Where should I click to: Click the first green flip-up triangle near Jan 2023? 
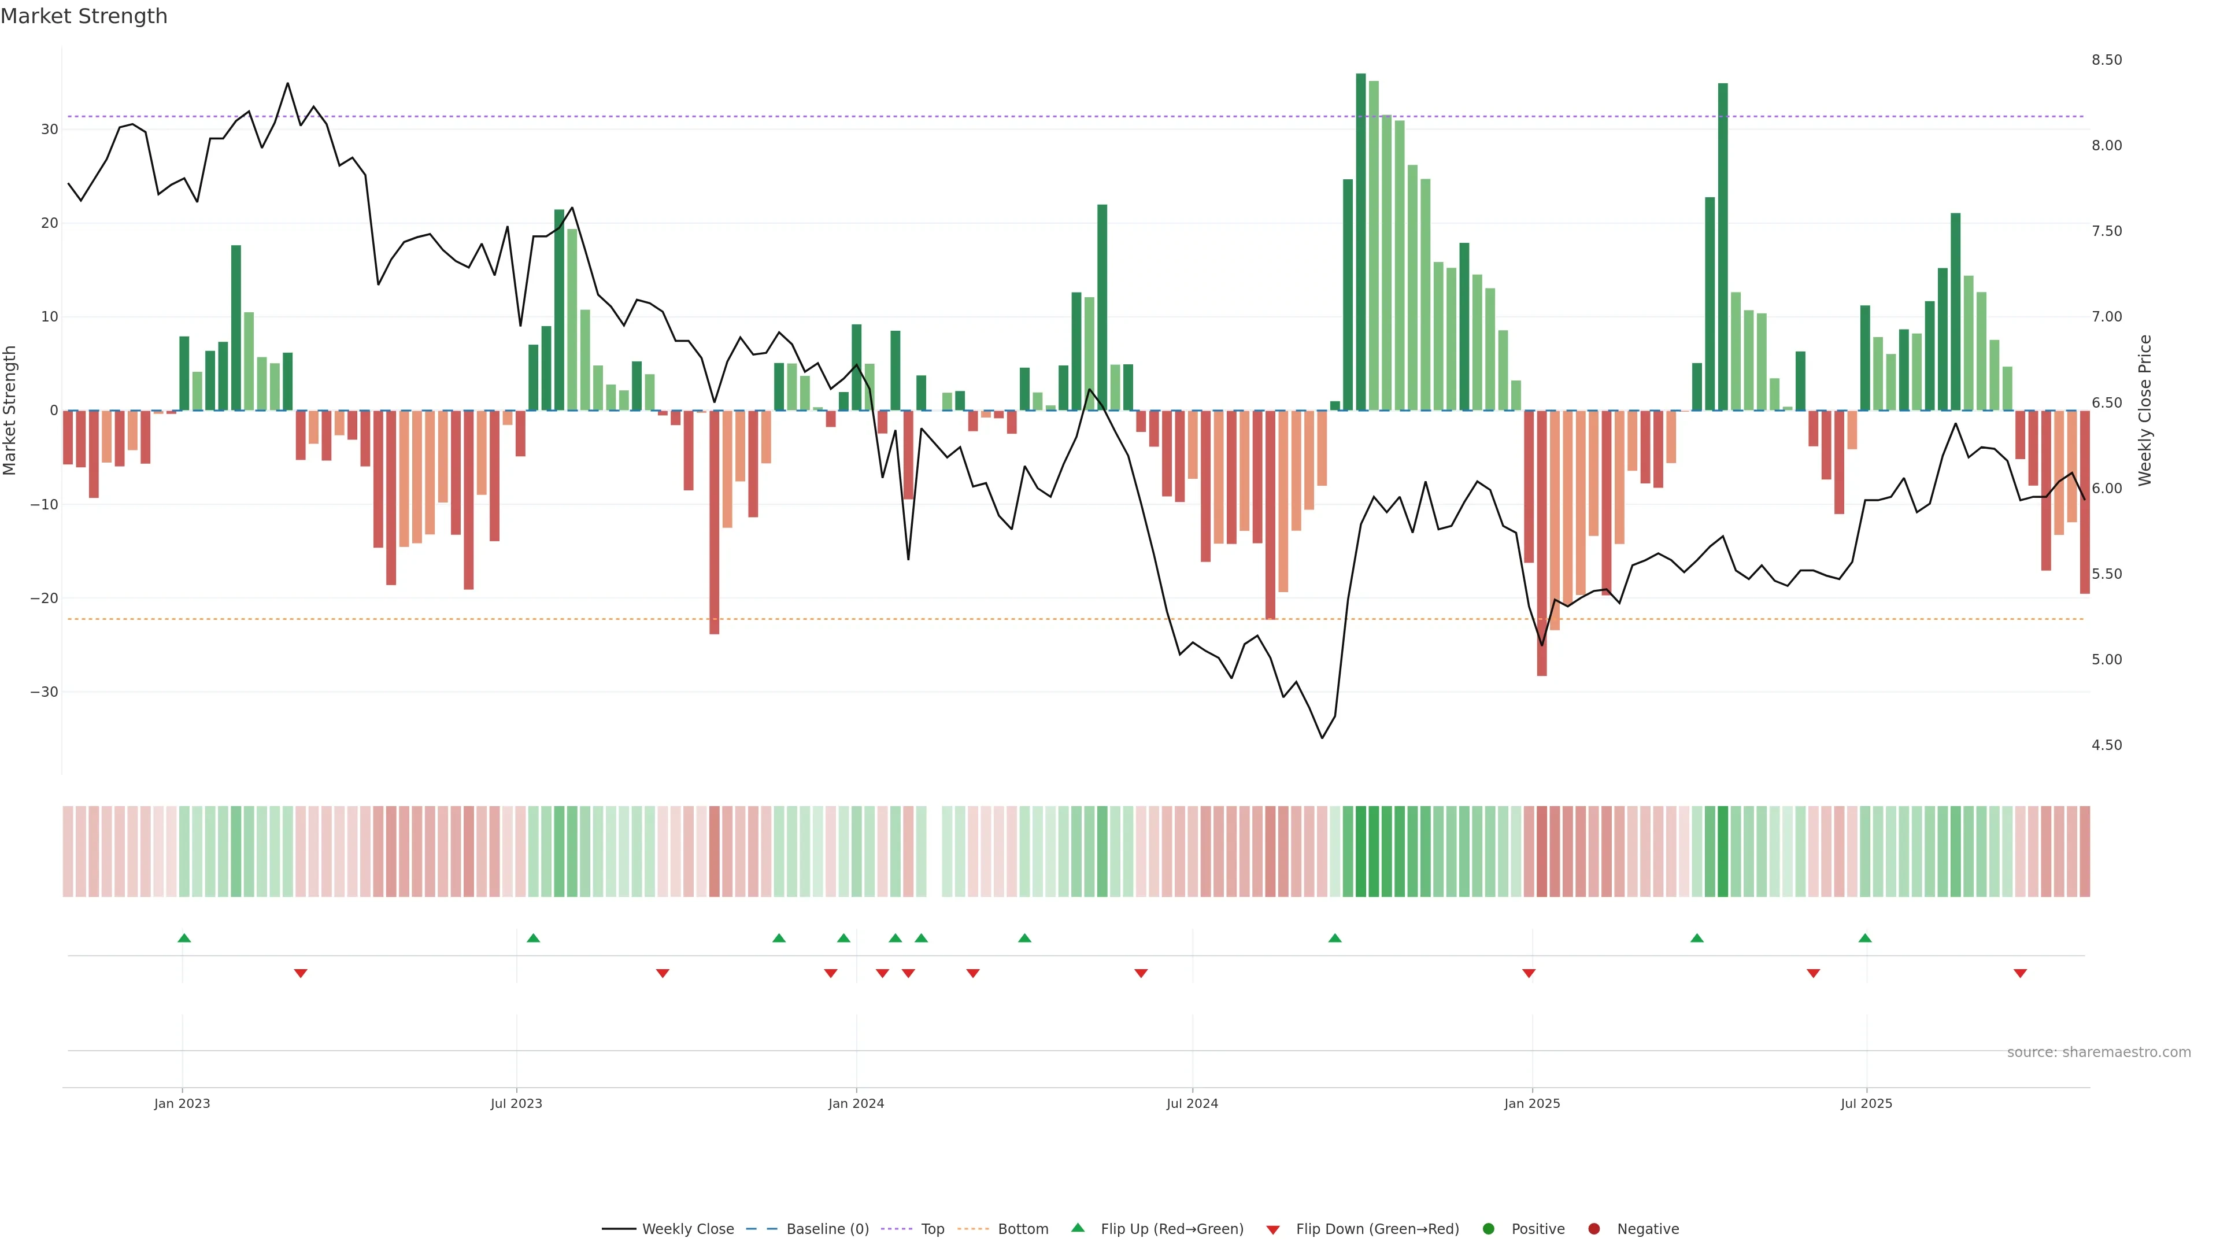coord(184,938)
